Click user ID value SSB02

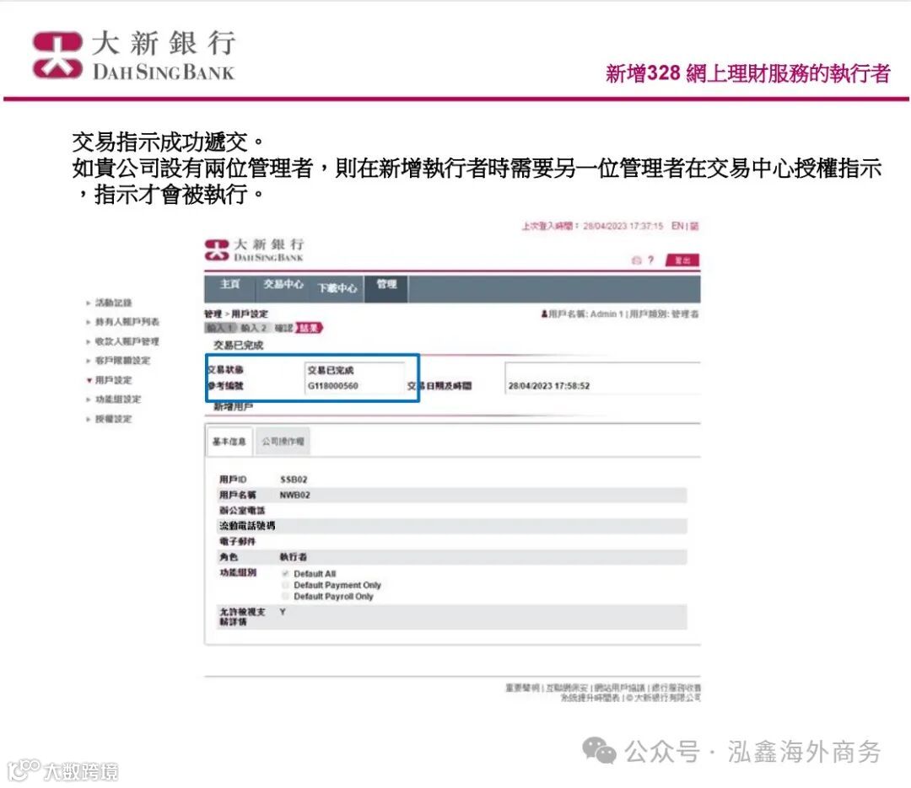[294, 480]
